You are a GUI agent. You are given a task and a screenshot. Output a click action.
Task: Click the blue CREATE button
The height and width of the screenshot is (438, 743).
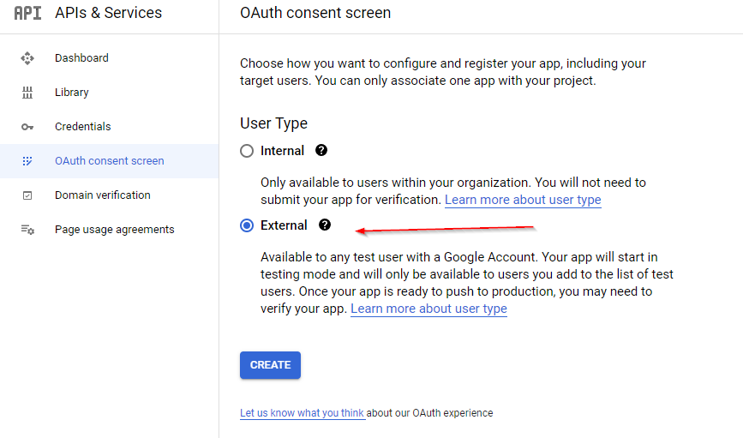pos(270,365)
